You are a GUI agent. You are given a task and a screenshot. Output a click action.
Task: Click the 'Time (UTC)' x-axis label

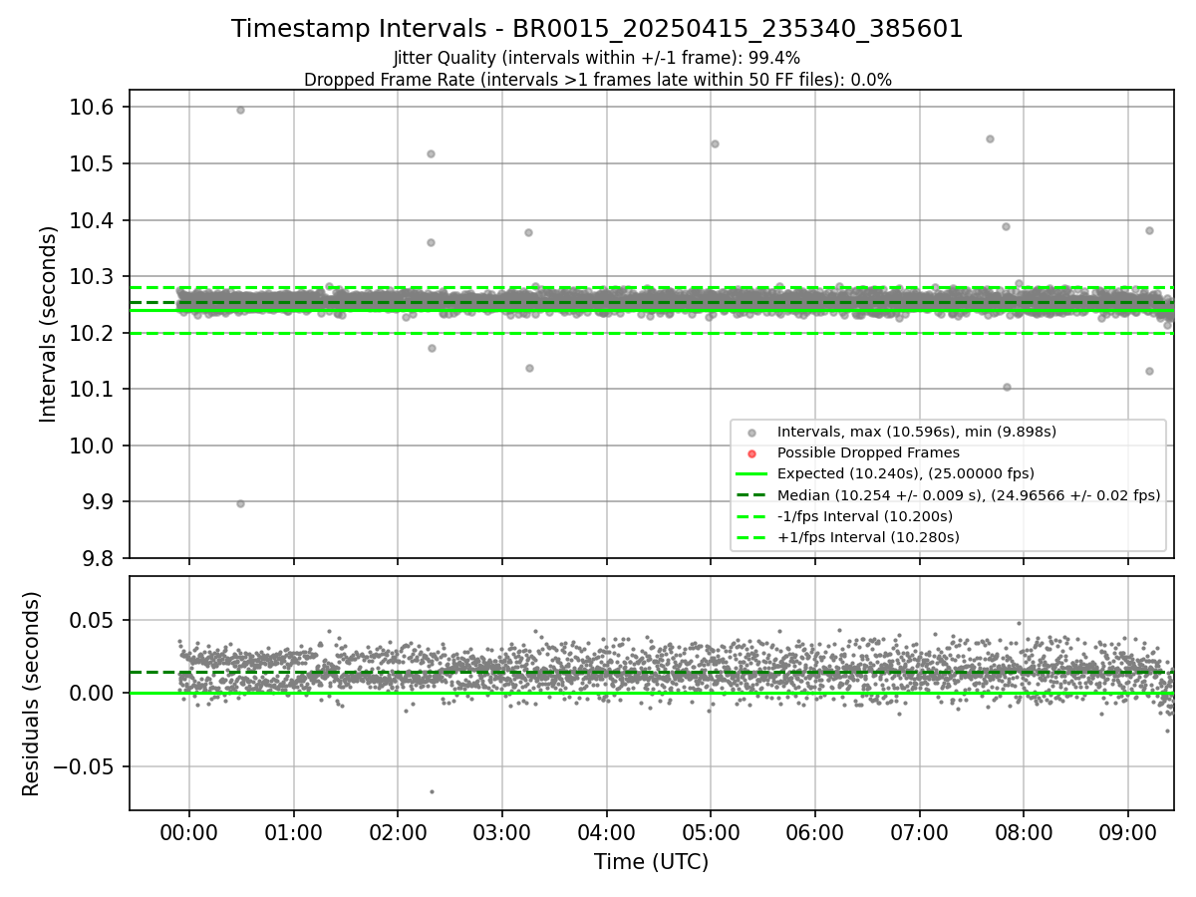click(651, 862)
